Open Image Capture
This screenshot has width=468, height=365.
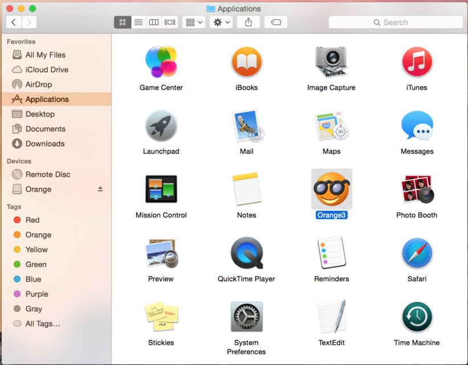click(x=331, y=61)
